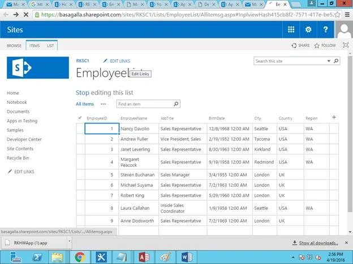
Task: Select the row for Nancy Davolio
Action: (x=80, y=129)
